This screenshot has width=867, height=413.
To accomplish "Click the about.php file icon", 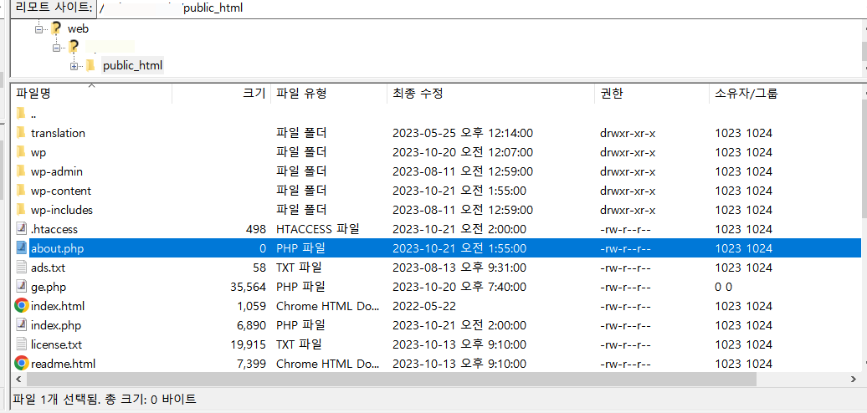I will coord(22,248).
